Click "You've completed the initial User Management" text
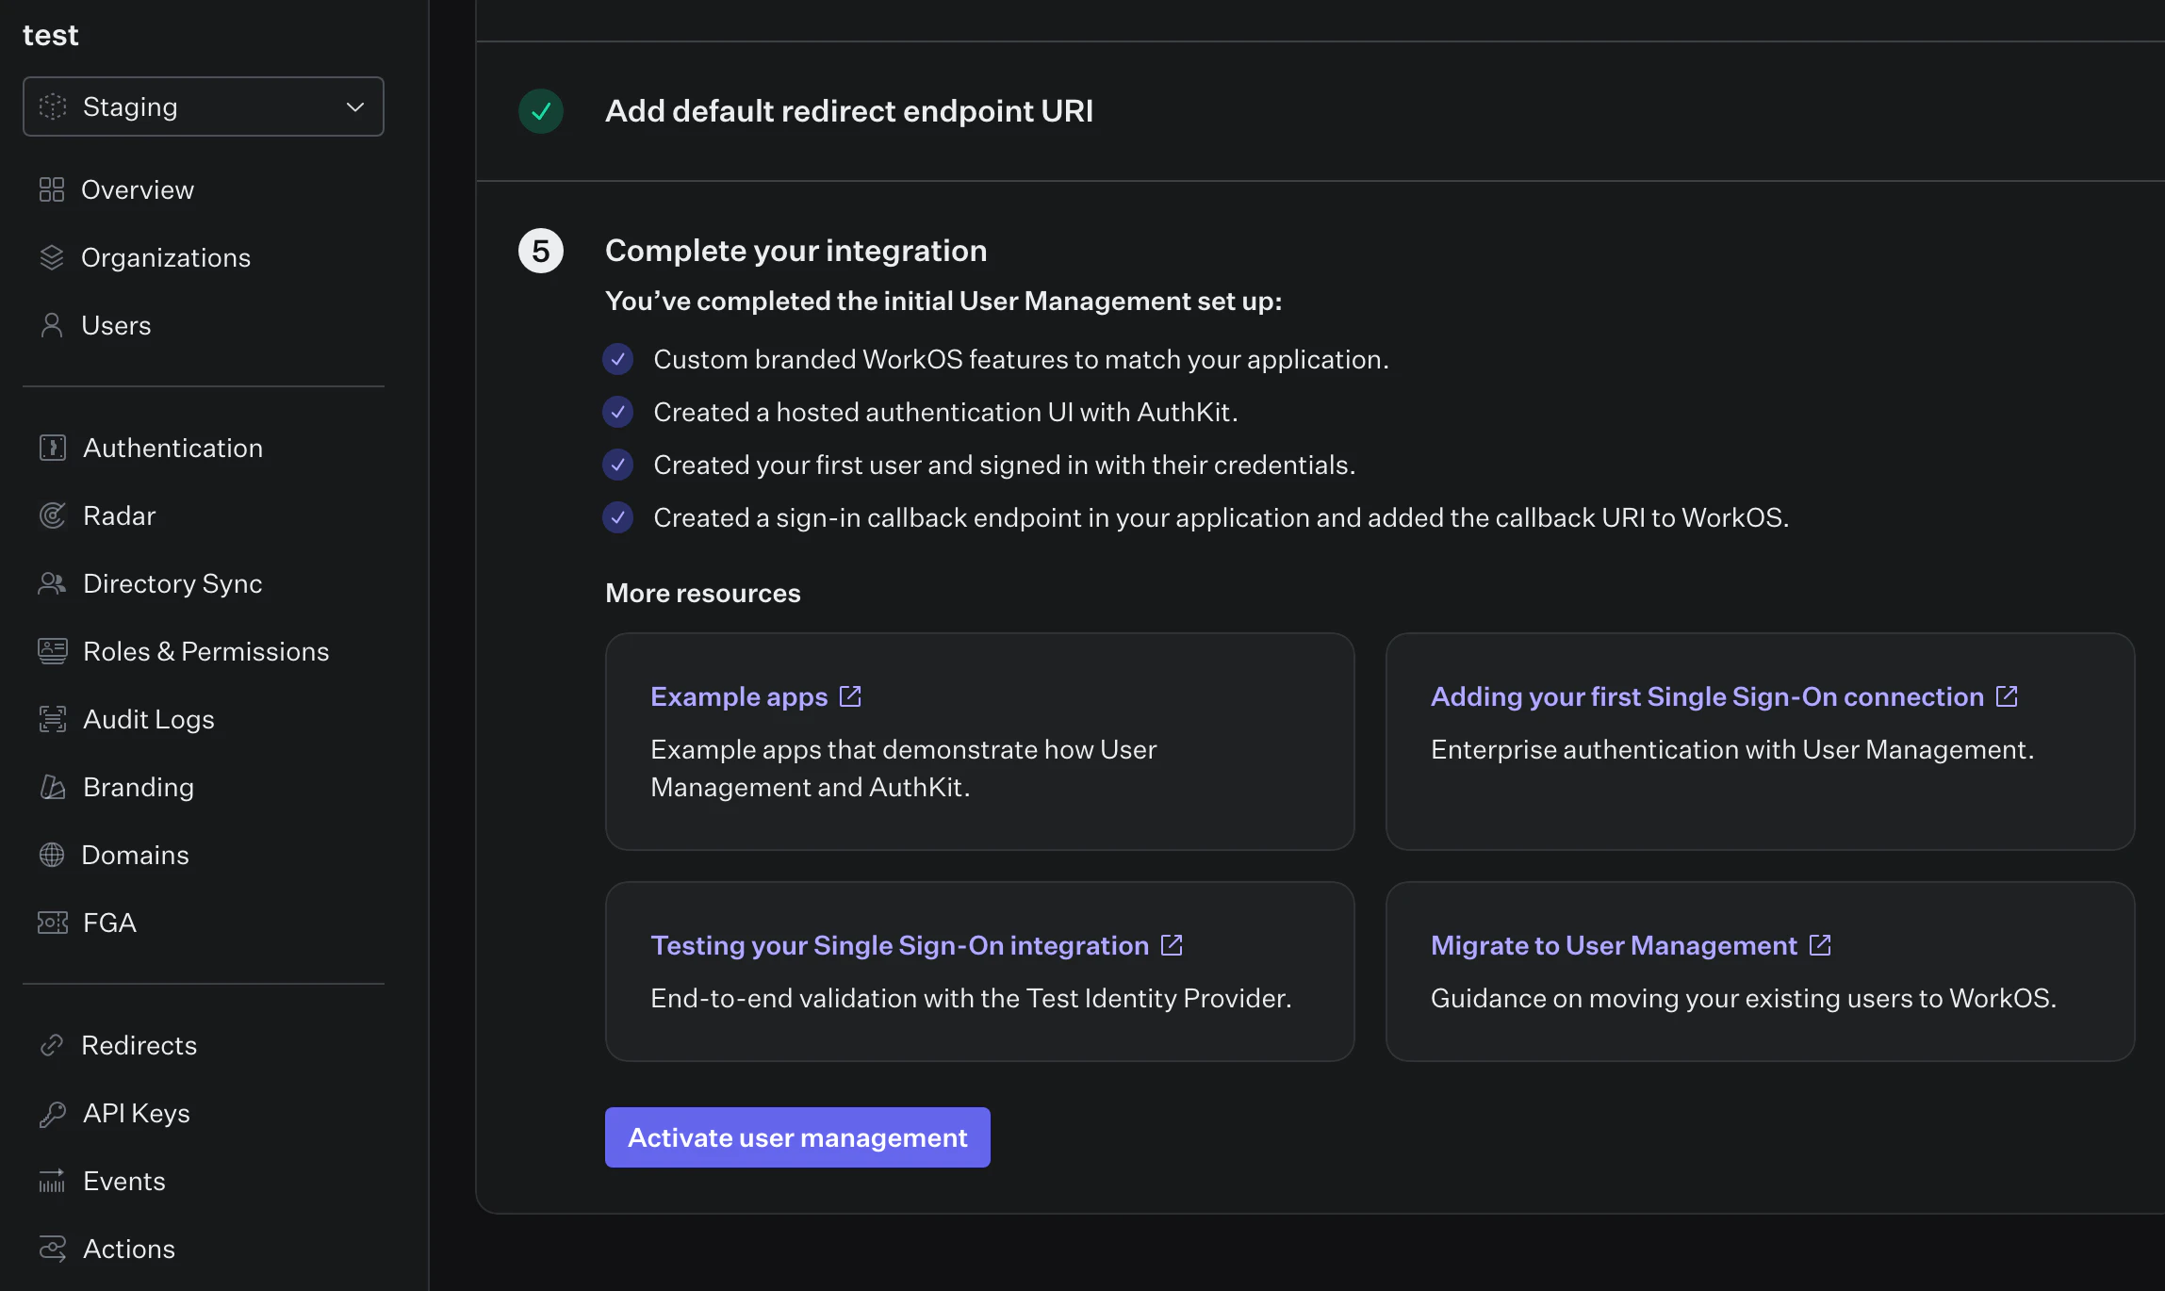This screenshot has height=1291, width=2165. (x=943, y=301)
